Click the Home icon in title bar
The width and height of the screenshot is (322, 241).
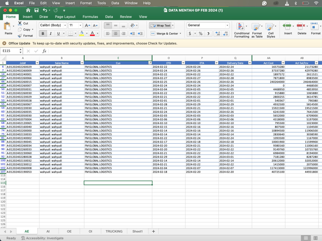pos(28,10)
